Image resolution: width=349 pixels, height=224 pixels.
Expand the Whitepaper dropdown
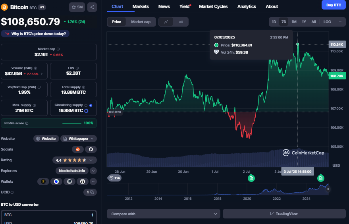[x=79, y=139]
